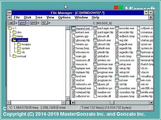The image size is (161, 120).
Task: Click the sol.exe program icon
Action: 117,80
